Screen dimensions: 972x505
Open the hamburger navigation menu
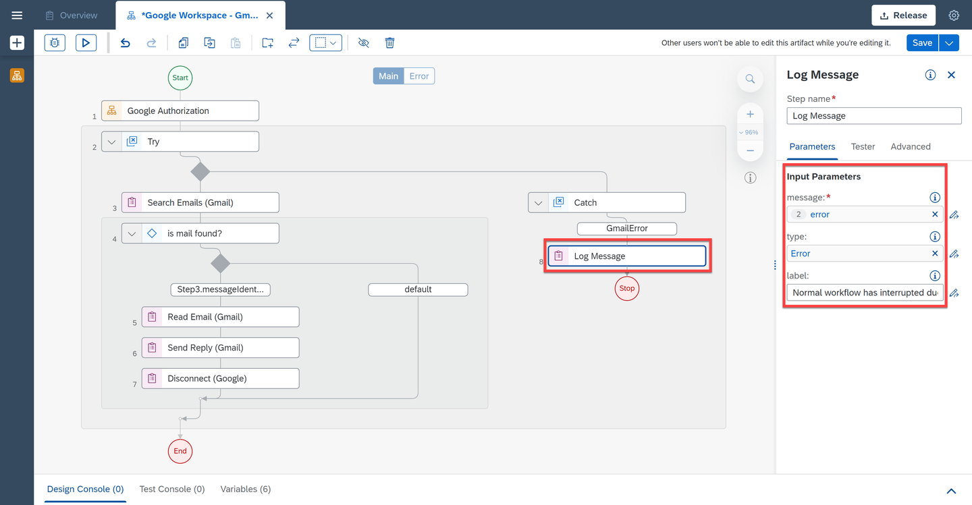17,15
